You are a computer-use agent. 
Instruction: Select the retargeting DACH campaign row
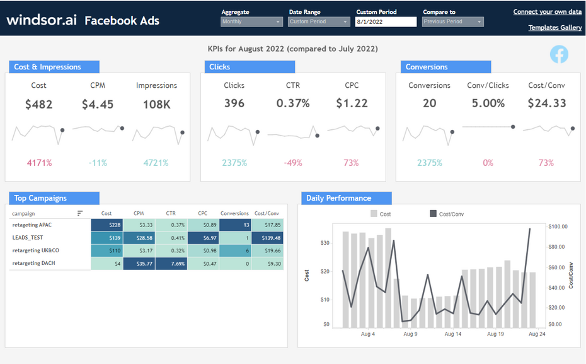146,263
